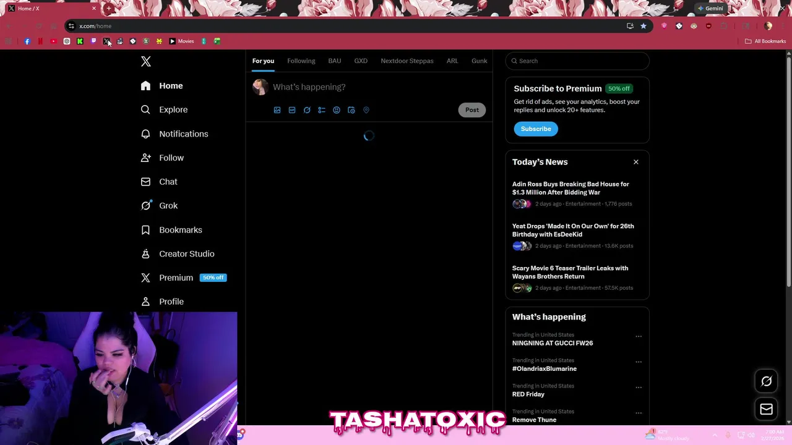Open Chat in the sidebar
This screenshot has width=792, height=445.
tap(160, 182)
